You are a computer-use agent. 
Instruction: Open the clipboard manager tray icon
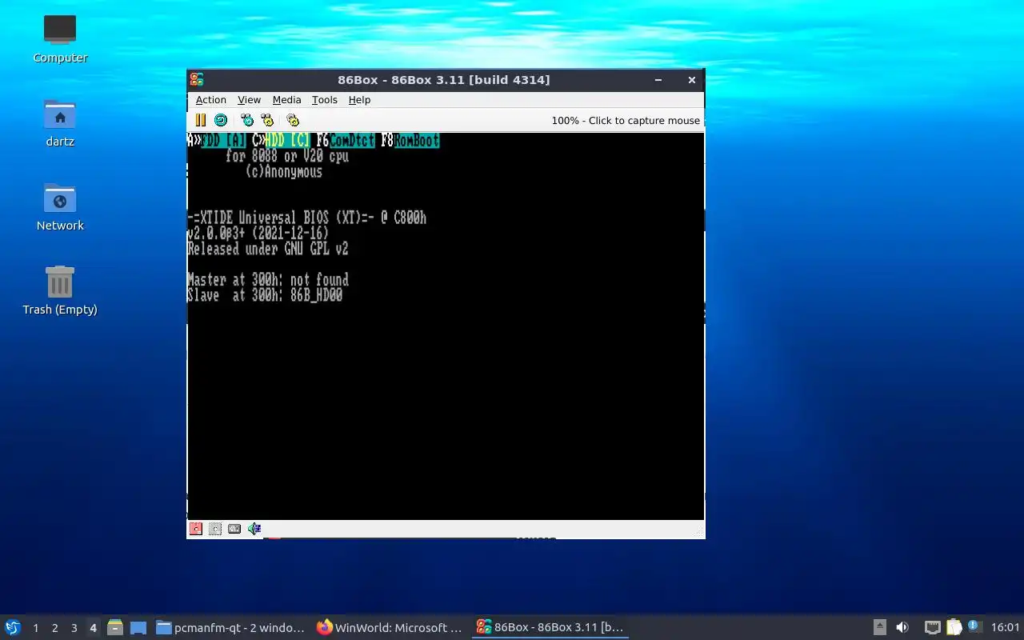click(954, 627)
